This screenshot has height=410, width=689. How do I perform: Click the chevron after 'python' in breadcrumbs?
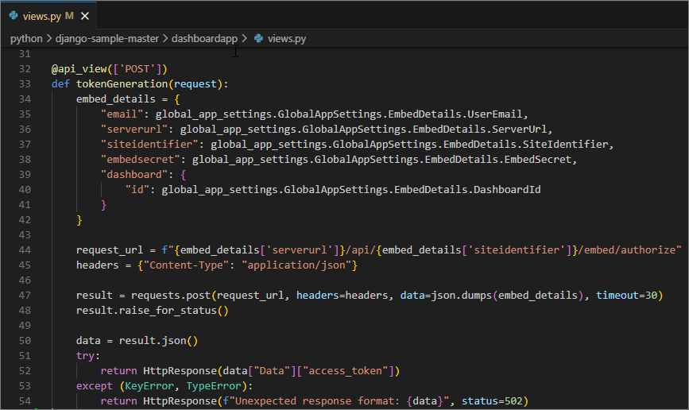coord(49,38)
